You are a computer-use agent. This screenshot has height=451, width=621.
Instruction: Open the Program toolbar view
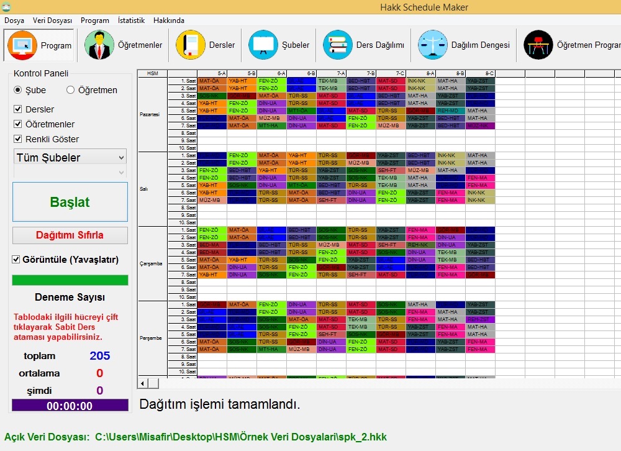pyautogui.click(x=39, y=45)
